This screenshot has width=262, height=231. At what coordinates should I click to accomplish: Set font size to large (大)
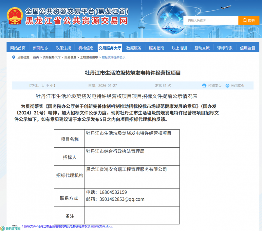(x=43, y=86)
